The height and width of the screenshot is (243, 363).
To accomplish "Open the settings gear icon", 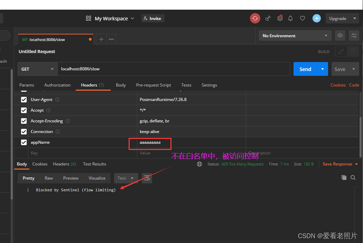I will [x=280, y=18].
